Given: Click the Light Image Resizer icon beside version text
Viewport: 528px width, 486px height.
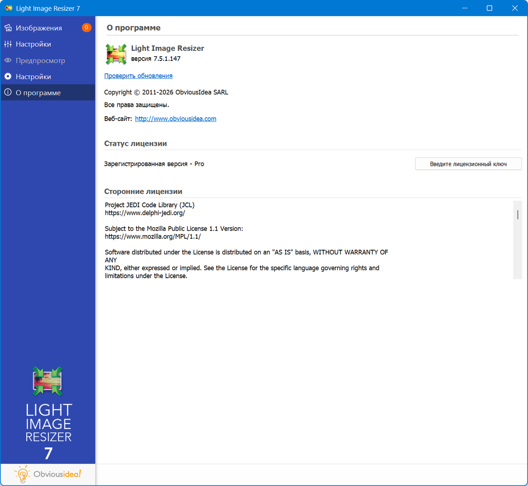Looking at the screenshot, I should [116, 54].
